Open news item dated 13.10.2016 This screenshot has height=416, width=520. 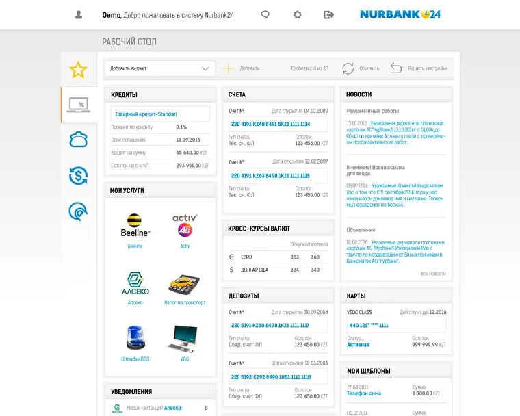click(396, 133)
